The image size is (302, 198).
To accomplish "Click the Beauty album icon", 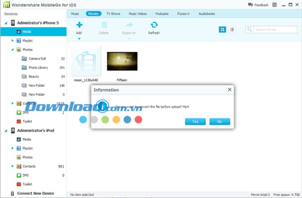I will click(x=24, y=77).
